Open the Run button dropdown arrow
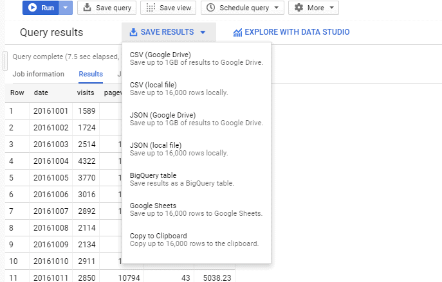Screen dimensions: 442x282 coord(67,8)
